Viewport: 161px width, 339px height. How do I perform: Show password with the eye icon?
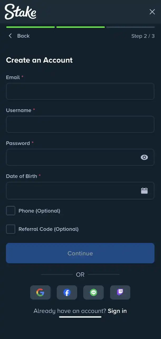click(144, 157)
